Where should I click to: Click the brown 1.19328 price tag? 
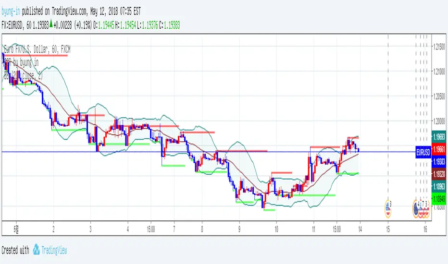point(439,173)
